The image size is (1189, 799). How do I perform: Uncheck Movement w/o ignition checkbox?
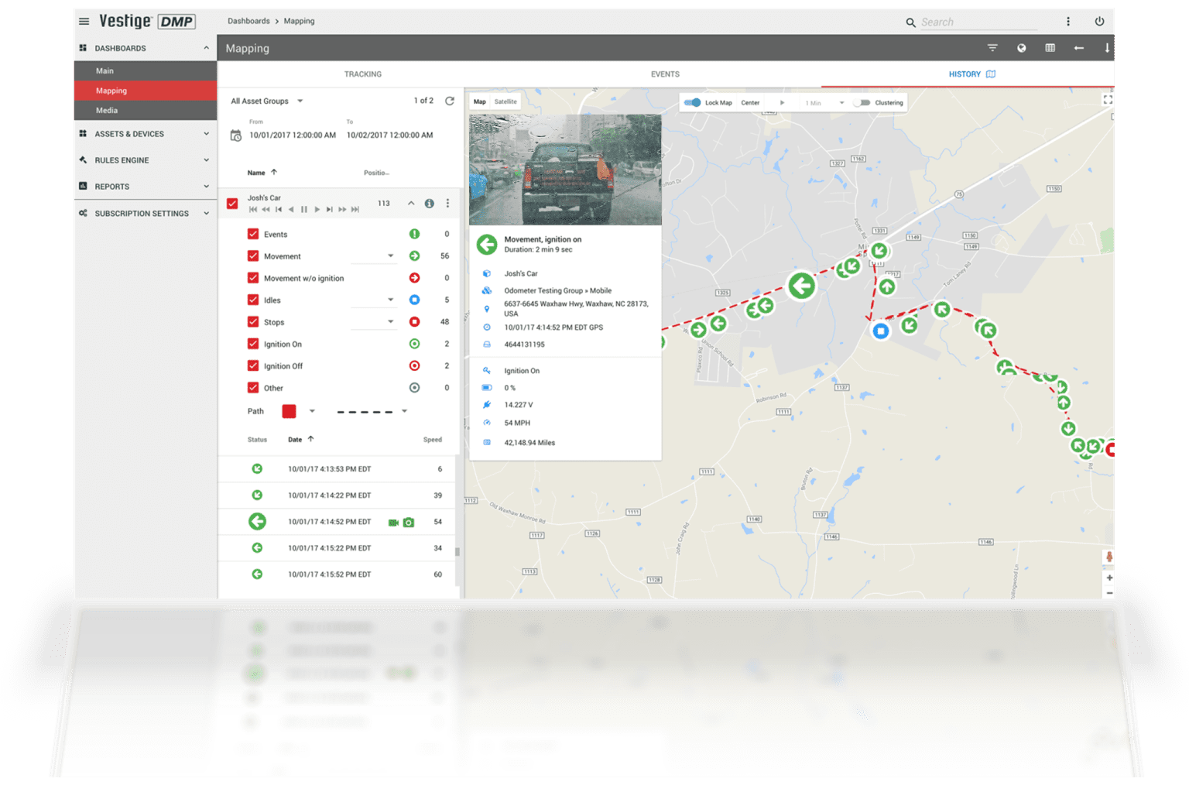pos(253,278)
